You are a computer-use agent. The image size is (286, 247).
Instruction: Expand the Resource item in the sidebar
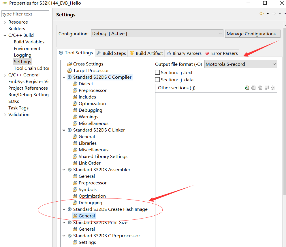click(x=5, y=22)
